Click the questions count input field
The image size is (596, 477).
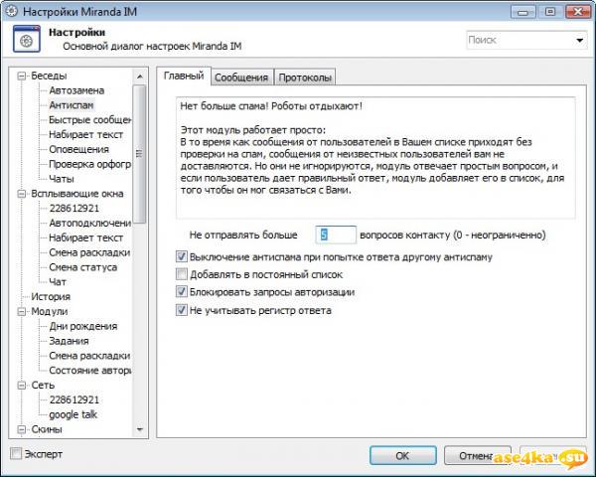point(336,235)
